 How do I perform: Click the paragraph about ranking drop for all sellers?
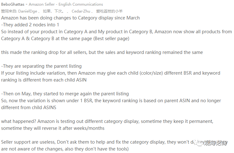click(x=102, y=52)
